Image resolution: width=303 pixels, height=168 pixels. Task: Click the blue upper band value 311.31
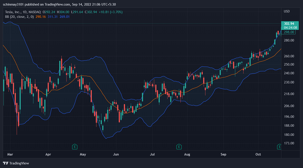[53, 17]
